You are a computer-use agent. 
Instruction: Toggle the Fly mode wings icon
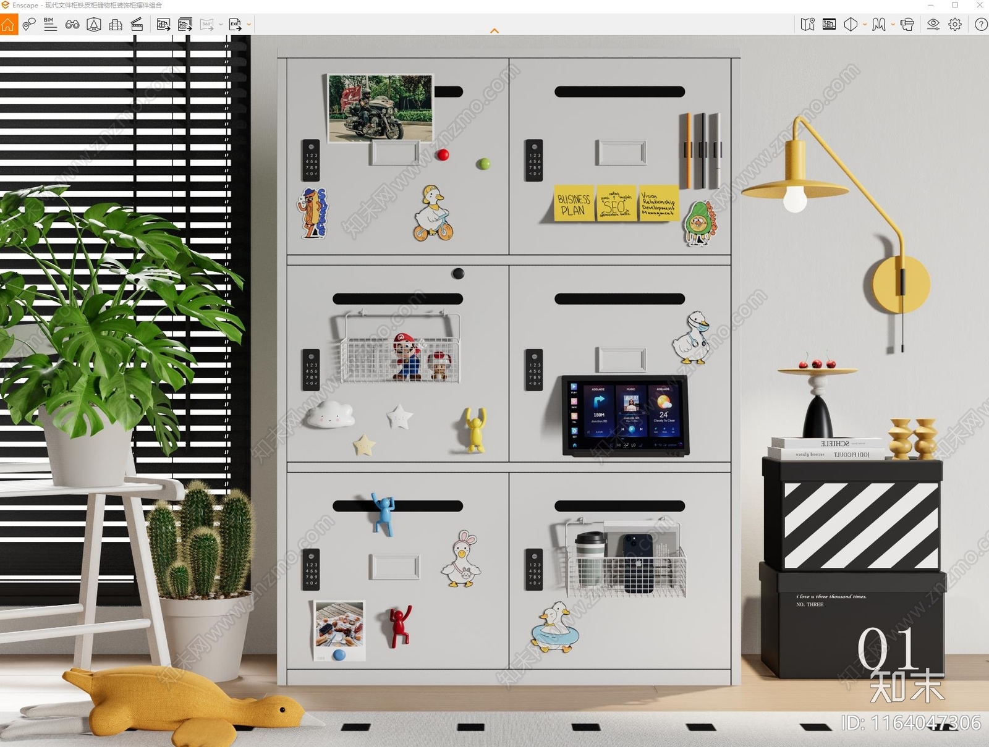click(x=879, y=25)
